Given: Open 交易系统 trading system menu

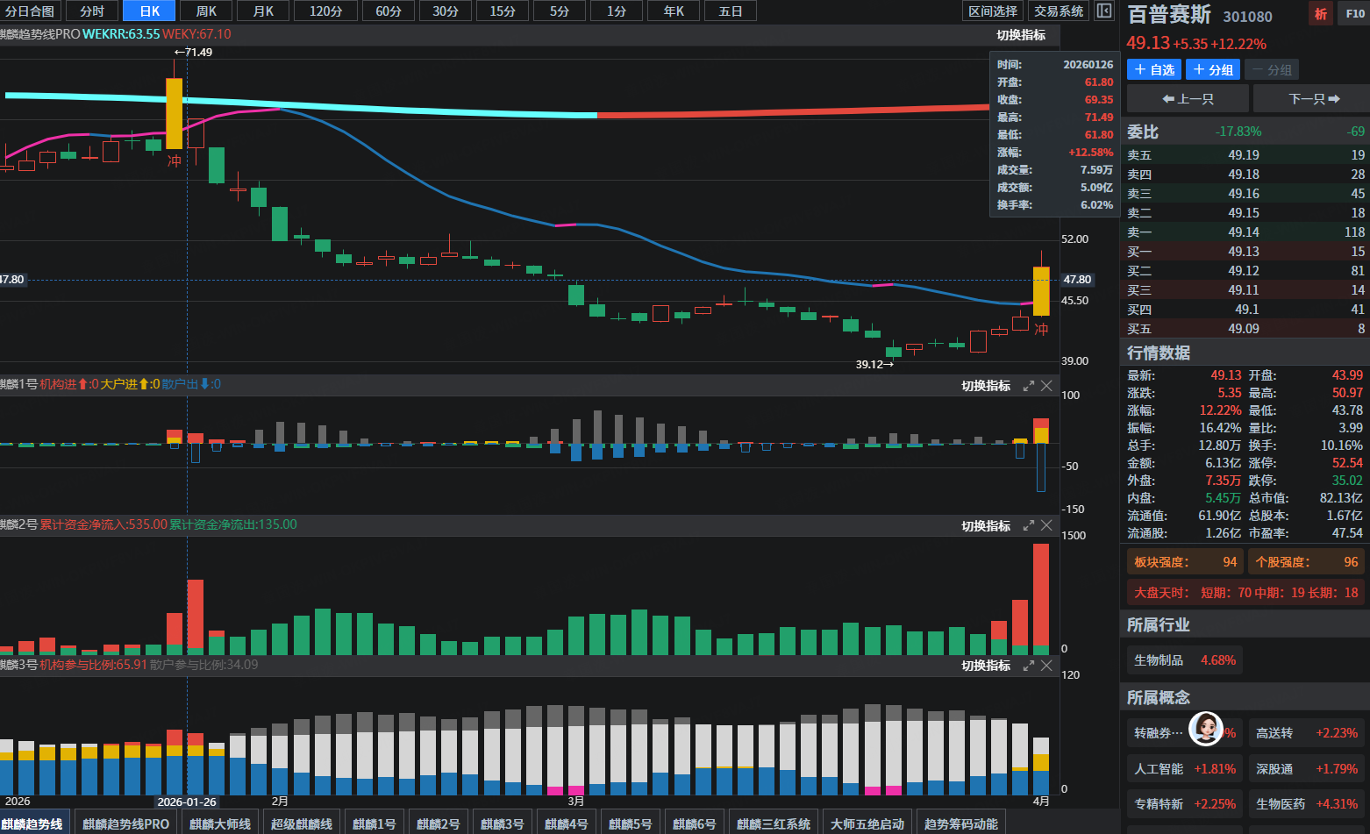Looking at the screenshot, I should tap(1059, 11).
